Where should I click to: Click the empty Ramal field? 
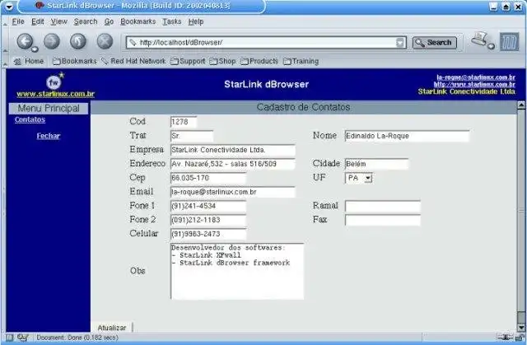tap(383, 206)
